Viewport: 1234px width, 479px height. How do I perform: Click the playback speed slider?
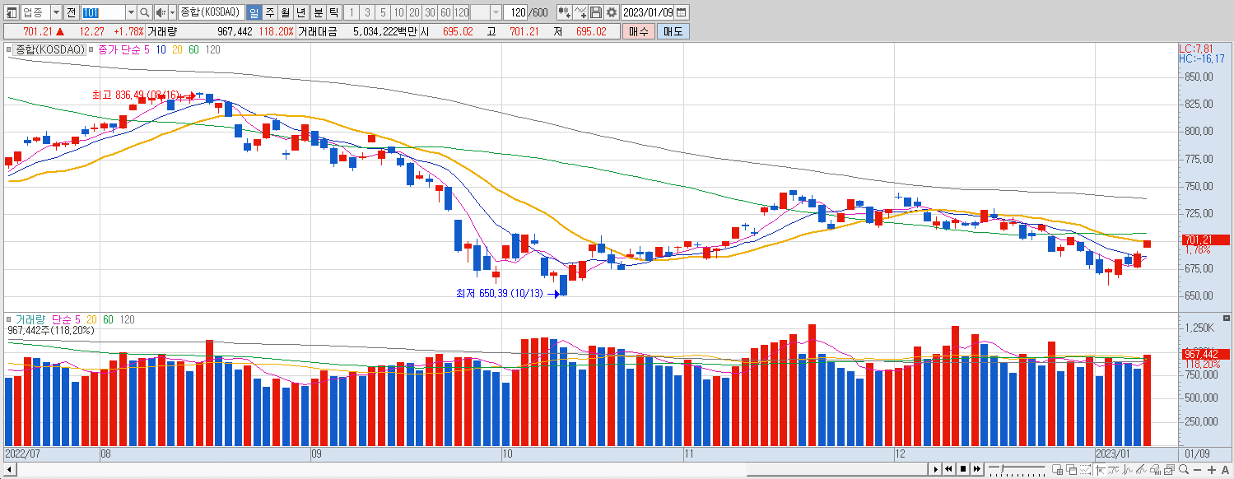click(x=1017, y=469)
